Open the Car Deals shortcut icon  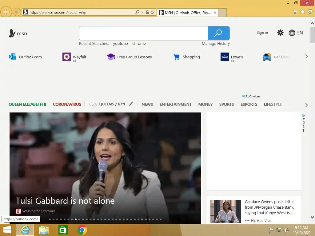(x=267, y=57)
